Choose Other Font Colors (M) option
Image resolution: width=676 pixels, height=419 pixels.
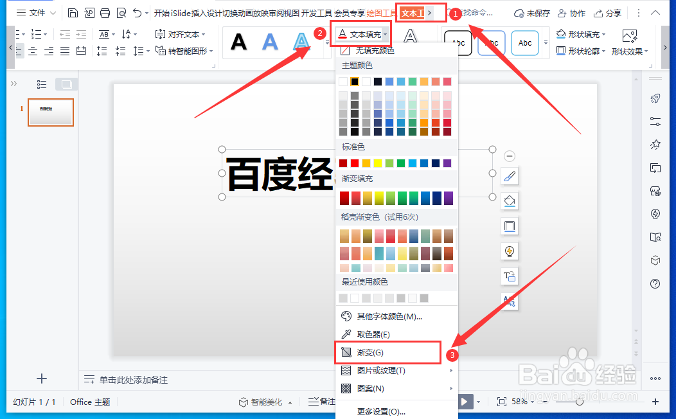tap(396, 316)
